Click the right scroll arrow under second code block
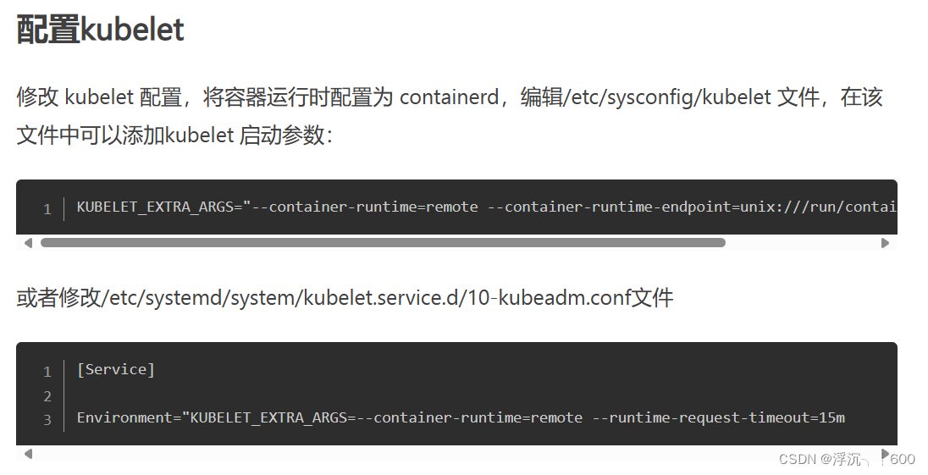928x475 pixels. (x=886, y=455)
